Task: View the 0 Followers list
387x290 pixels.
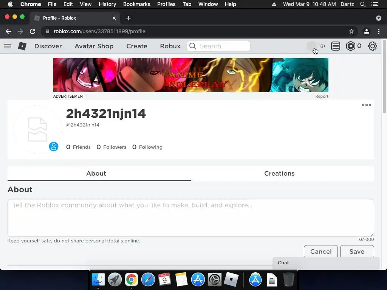Action: point(111,147)
